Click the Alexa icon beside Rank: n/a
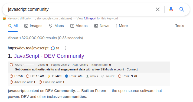This screenshot has width=193, height=102. point(67,76)
